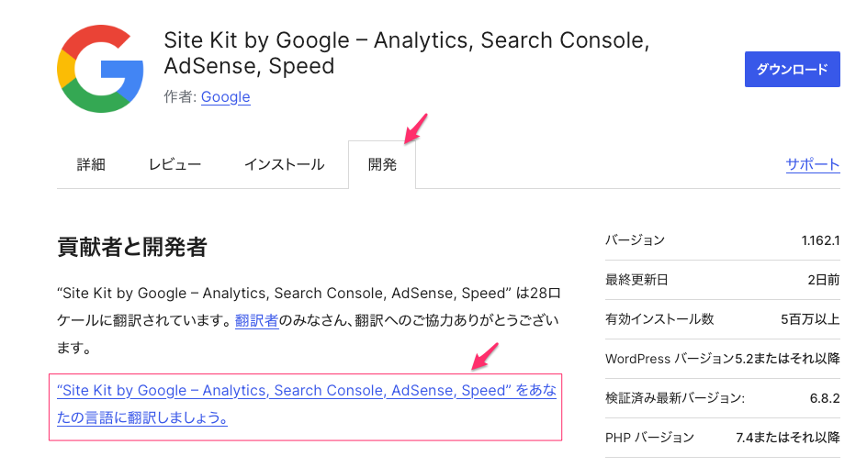The width and height of the screenshot is (867, 467).
Task: Switch to the 詳細 tab
Action: pyautogui.click(x=91, y=165)
